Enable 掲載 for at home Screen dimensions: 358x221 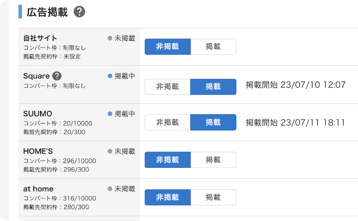(x=213, y=197)
